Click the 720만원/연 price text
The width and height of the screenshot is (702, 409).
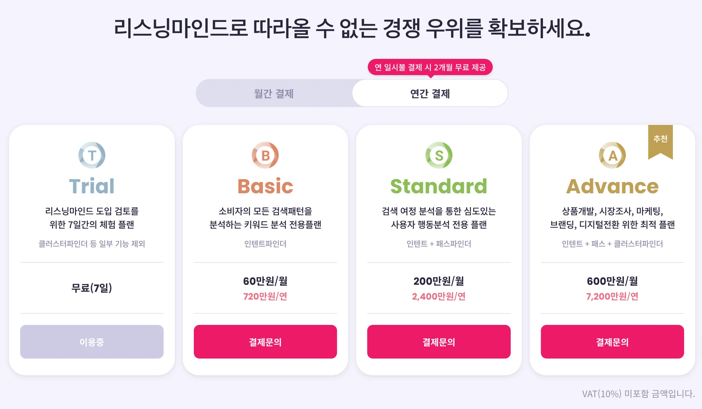(265, 297)
